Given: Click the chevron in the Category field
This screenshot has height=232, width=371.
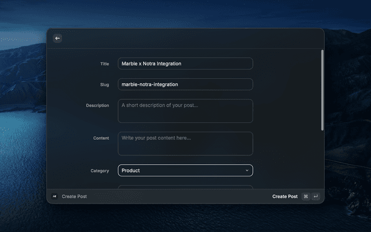Looking at the screenshot, I should point(247,171).
